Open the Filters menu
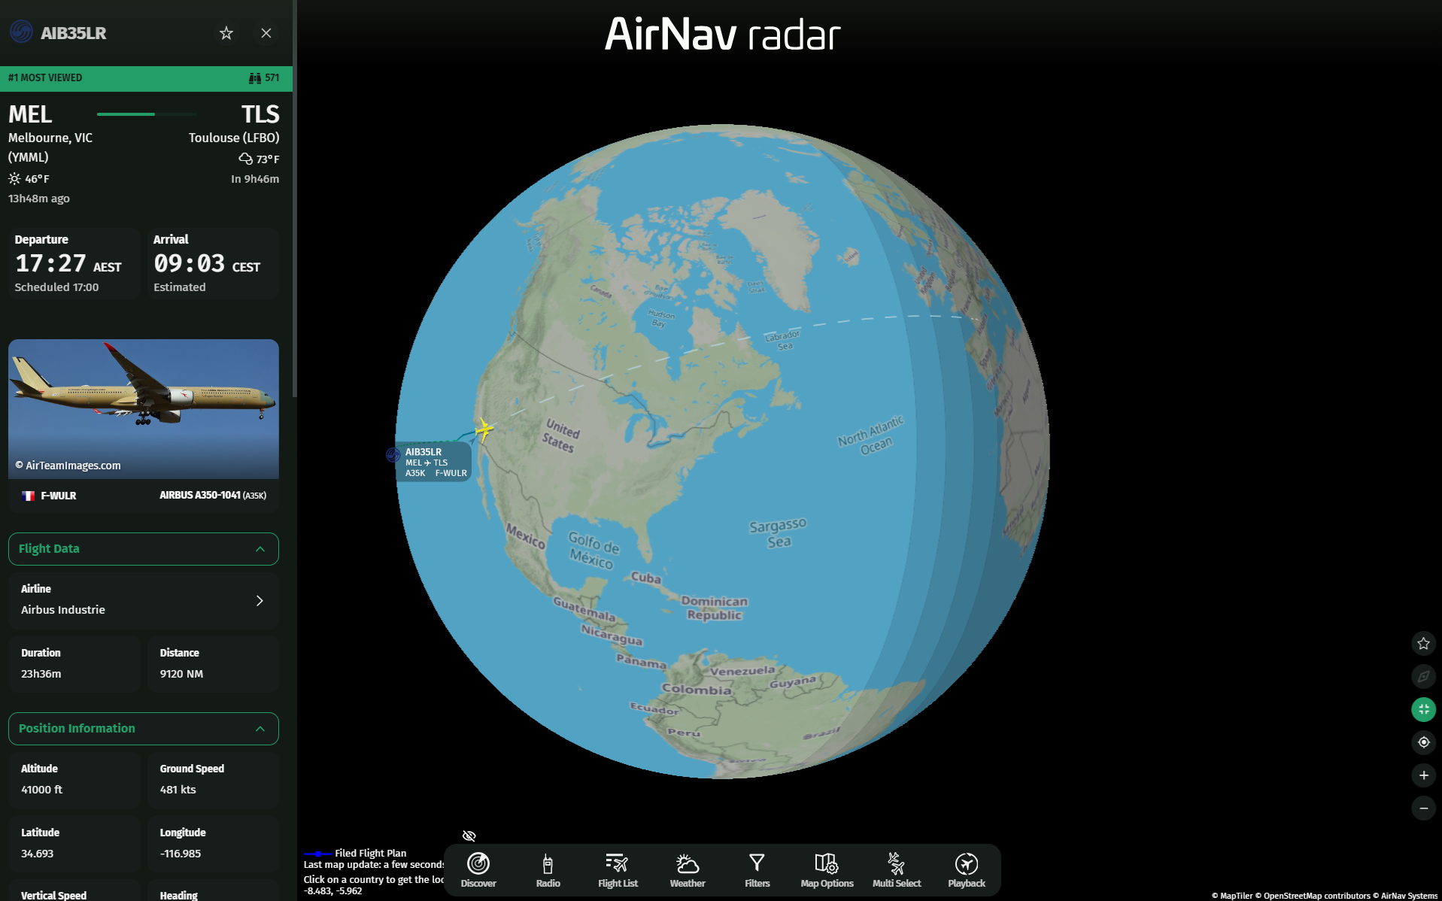 point(757,870)
